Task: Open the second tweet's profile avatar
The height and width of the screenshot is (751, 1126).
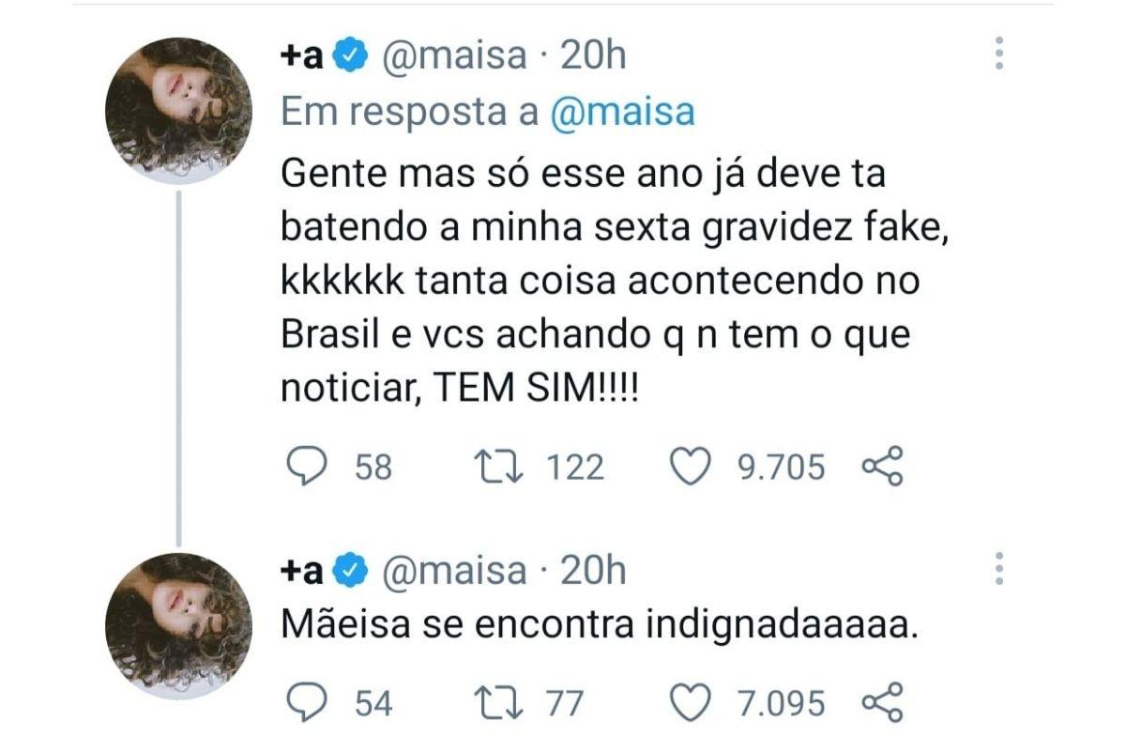Action: click(x=178, y=624)
